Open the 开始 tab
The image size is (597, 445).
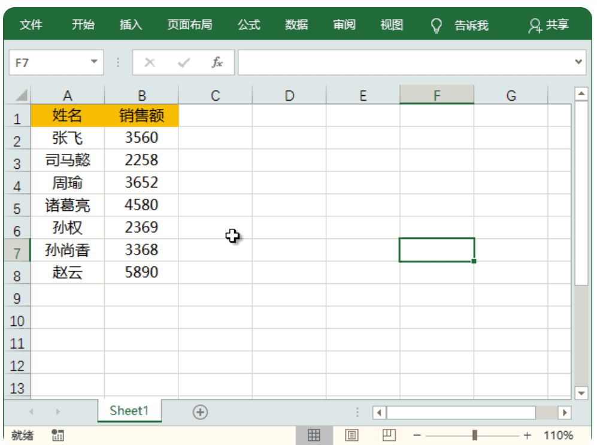click(83, 25)
